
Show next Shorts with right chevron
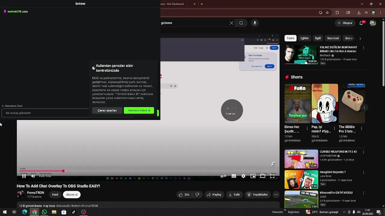coord(364,107)
